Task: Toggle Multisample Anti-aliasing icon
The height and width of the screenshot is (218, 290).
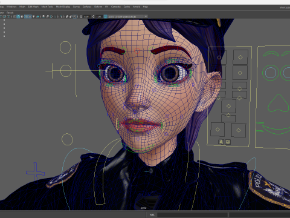Action: 51,16
